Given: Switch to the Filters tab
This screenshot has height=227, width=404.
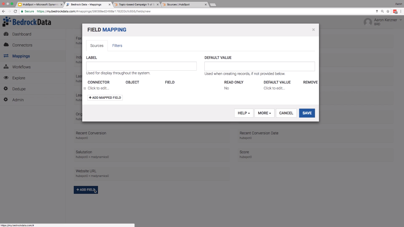Looking at the screenshot, I should click(x=117, y=46).
